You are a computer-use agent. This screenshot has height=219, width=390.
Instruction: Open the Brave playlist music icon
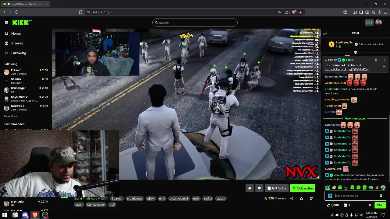pos(355,12)
